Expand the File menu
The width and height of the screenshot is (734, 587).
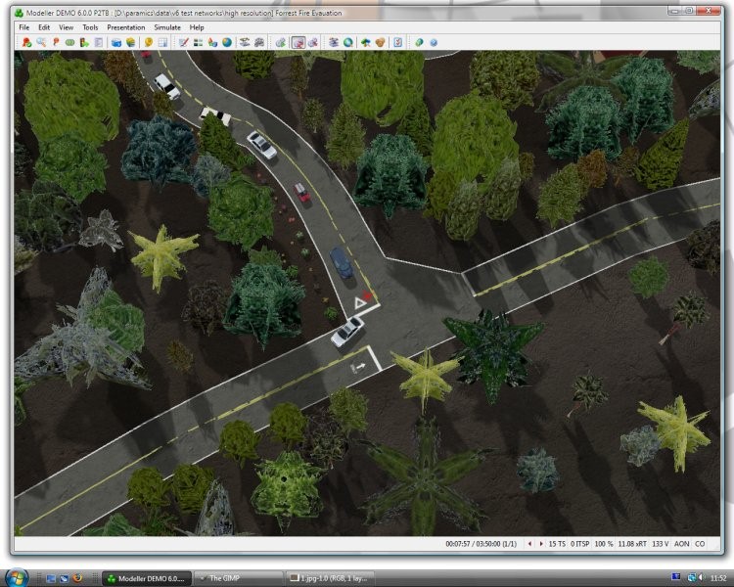(24, 27)
